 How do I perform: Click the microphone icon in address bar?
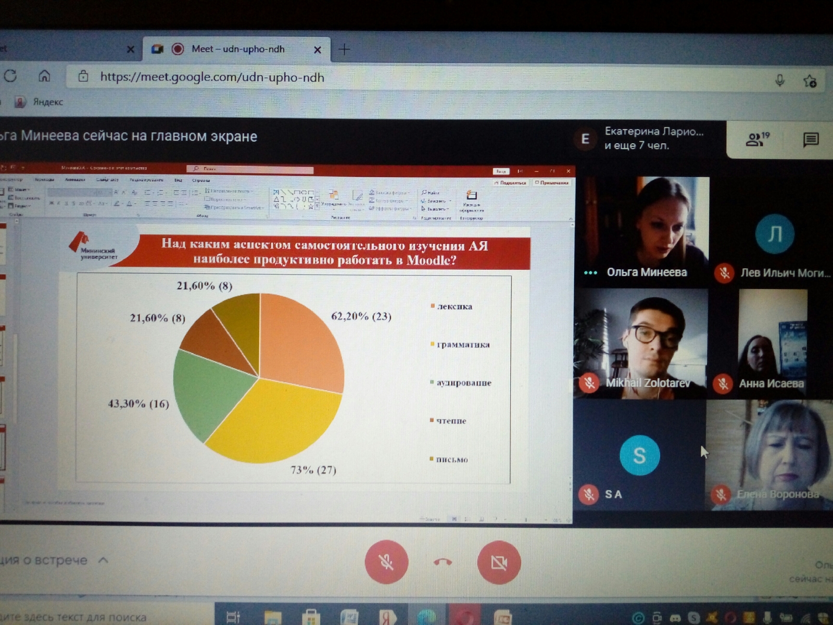[779, 80]
